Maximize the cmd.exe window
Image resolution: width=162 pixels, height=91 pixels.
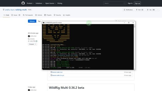pyautogui.click(x=129, y=22)
